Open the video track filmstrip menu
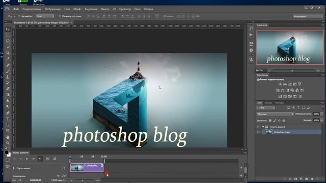326x183 pixels. 64,168
